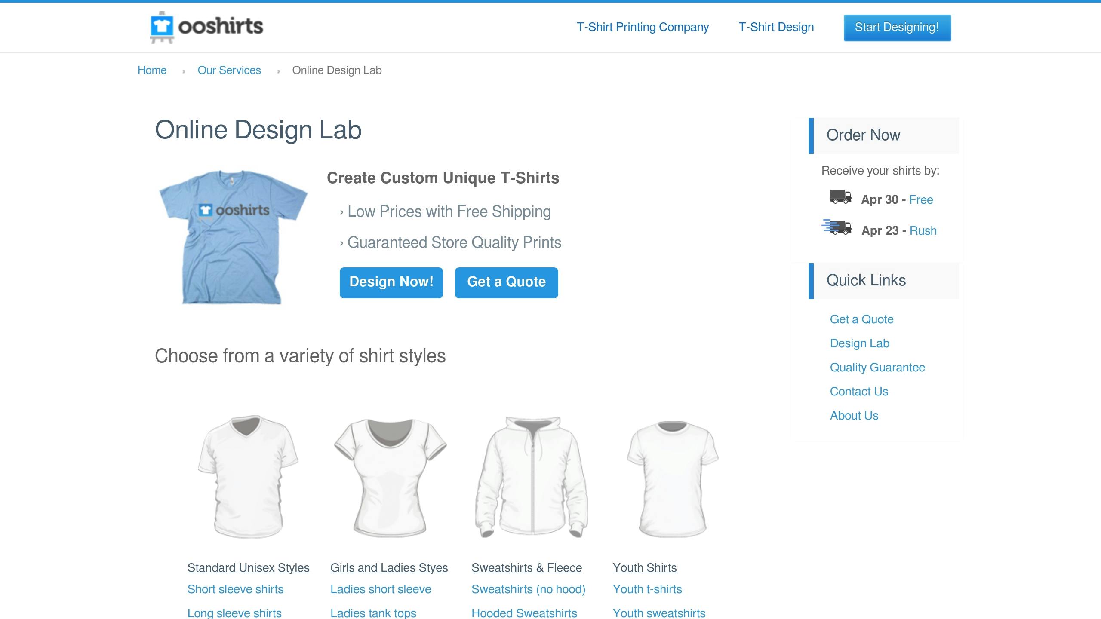Click the V-neck unisex shirt image
The image size is (1101, 619).
pyautogui.click(x=248, y=476)
